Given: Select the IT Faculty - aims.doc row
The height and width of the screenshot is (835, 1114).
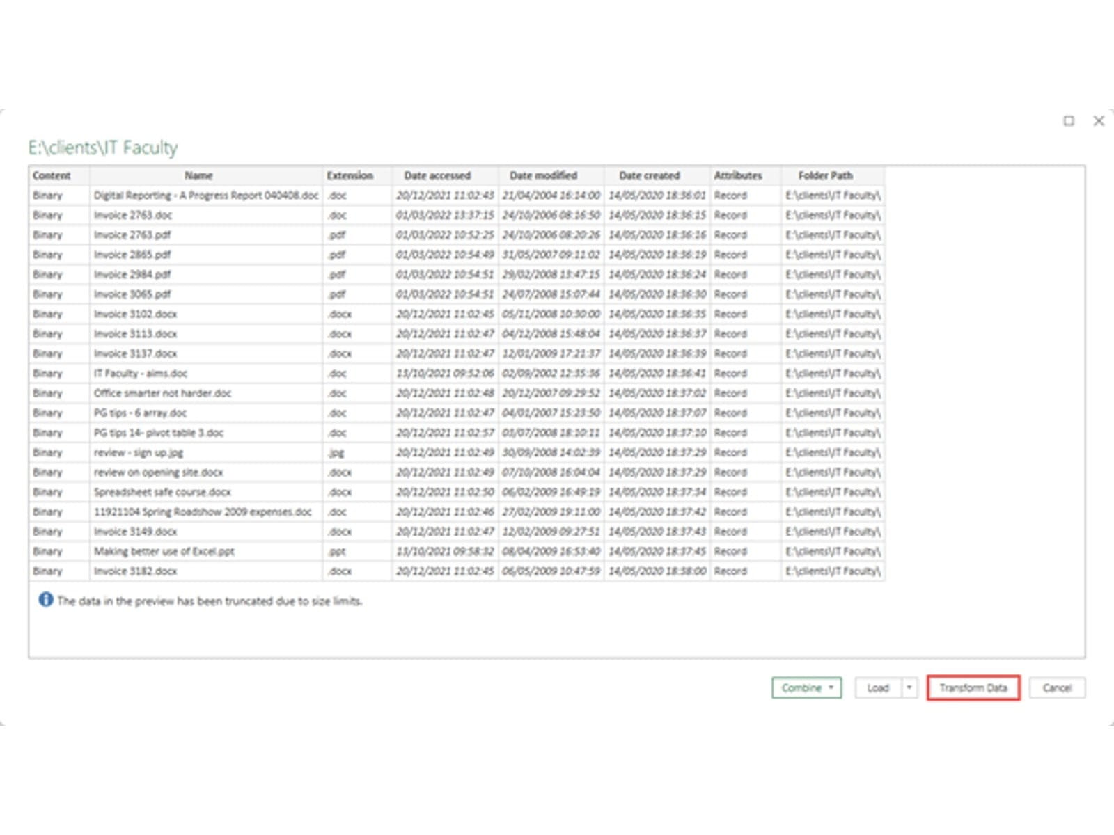Looking at the screenshot, I should 141,374.
